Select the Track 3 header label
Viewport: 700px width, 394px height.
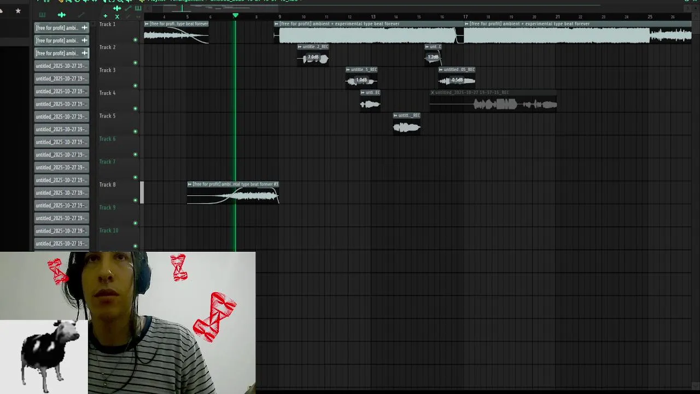[x=107, y=71]
